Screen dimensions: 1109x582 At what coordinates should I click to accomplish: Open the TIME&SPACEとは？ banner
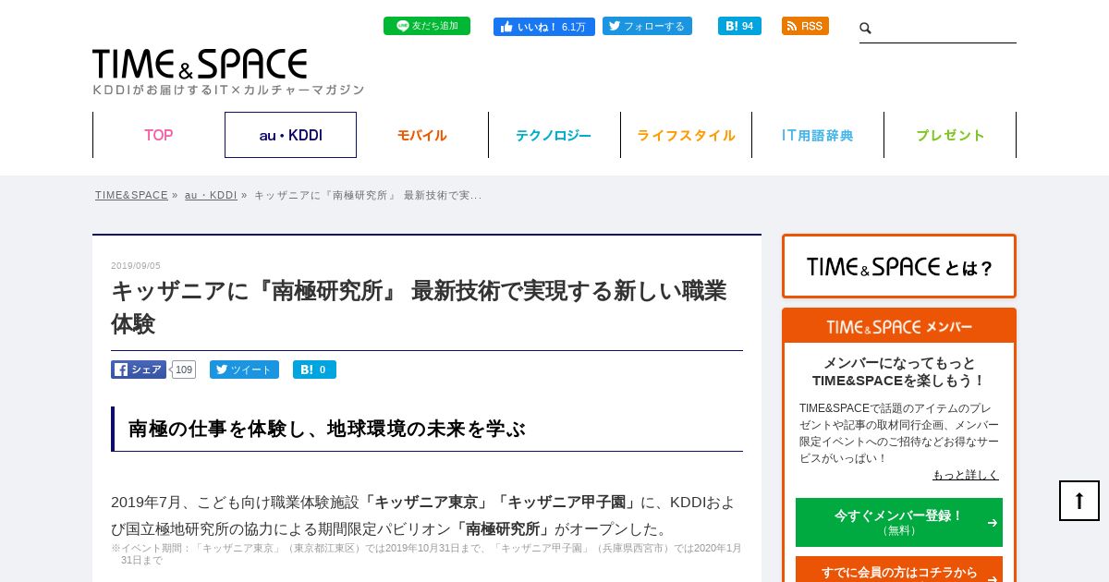coord(899,266)
